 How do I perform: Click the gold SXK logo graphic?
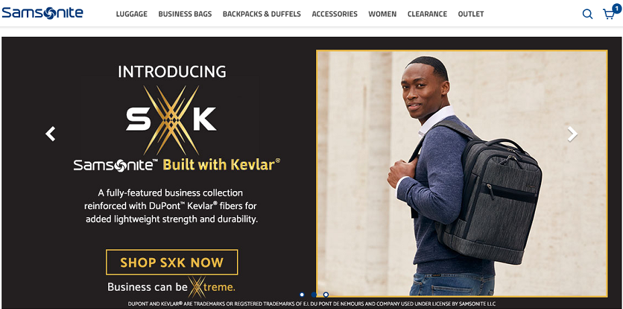[x=171, y=120]
